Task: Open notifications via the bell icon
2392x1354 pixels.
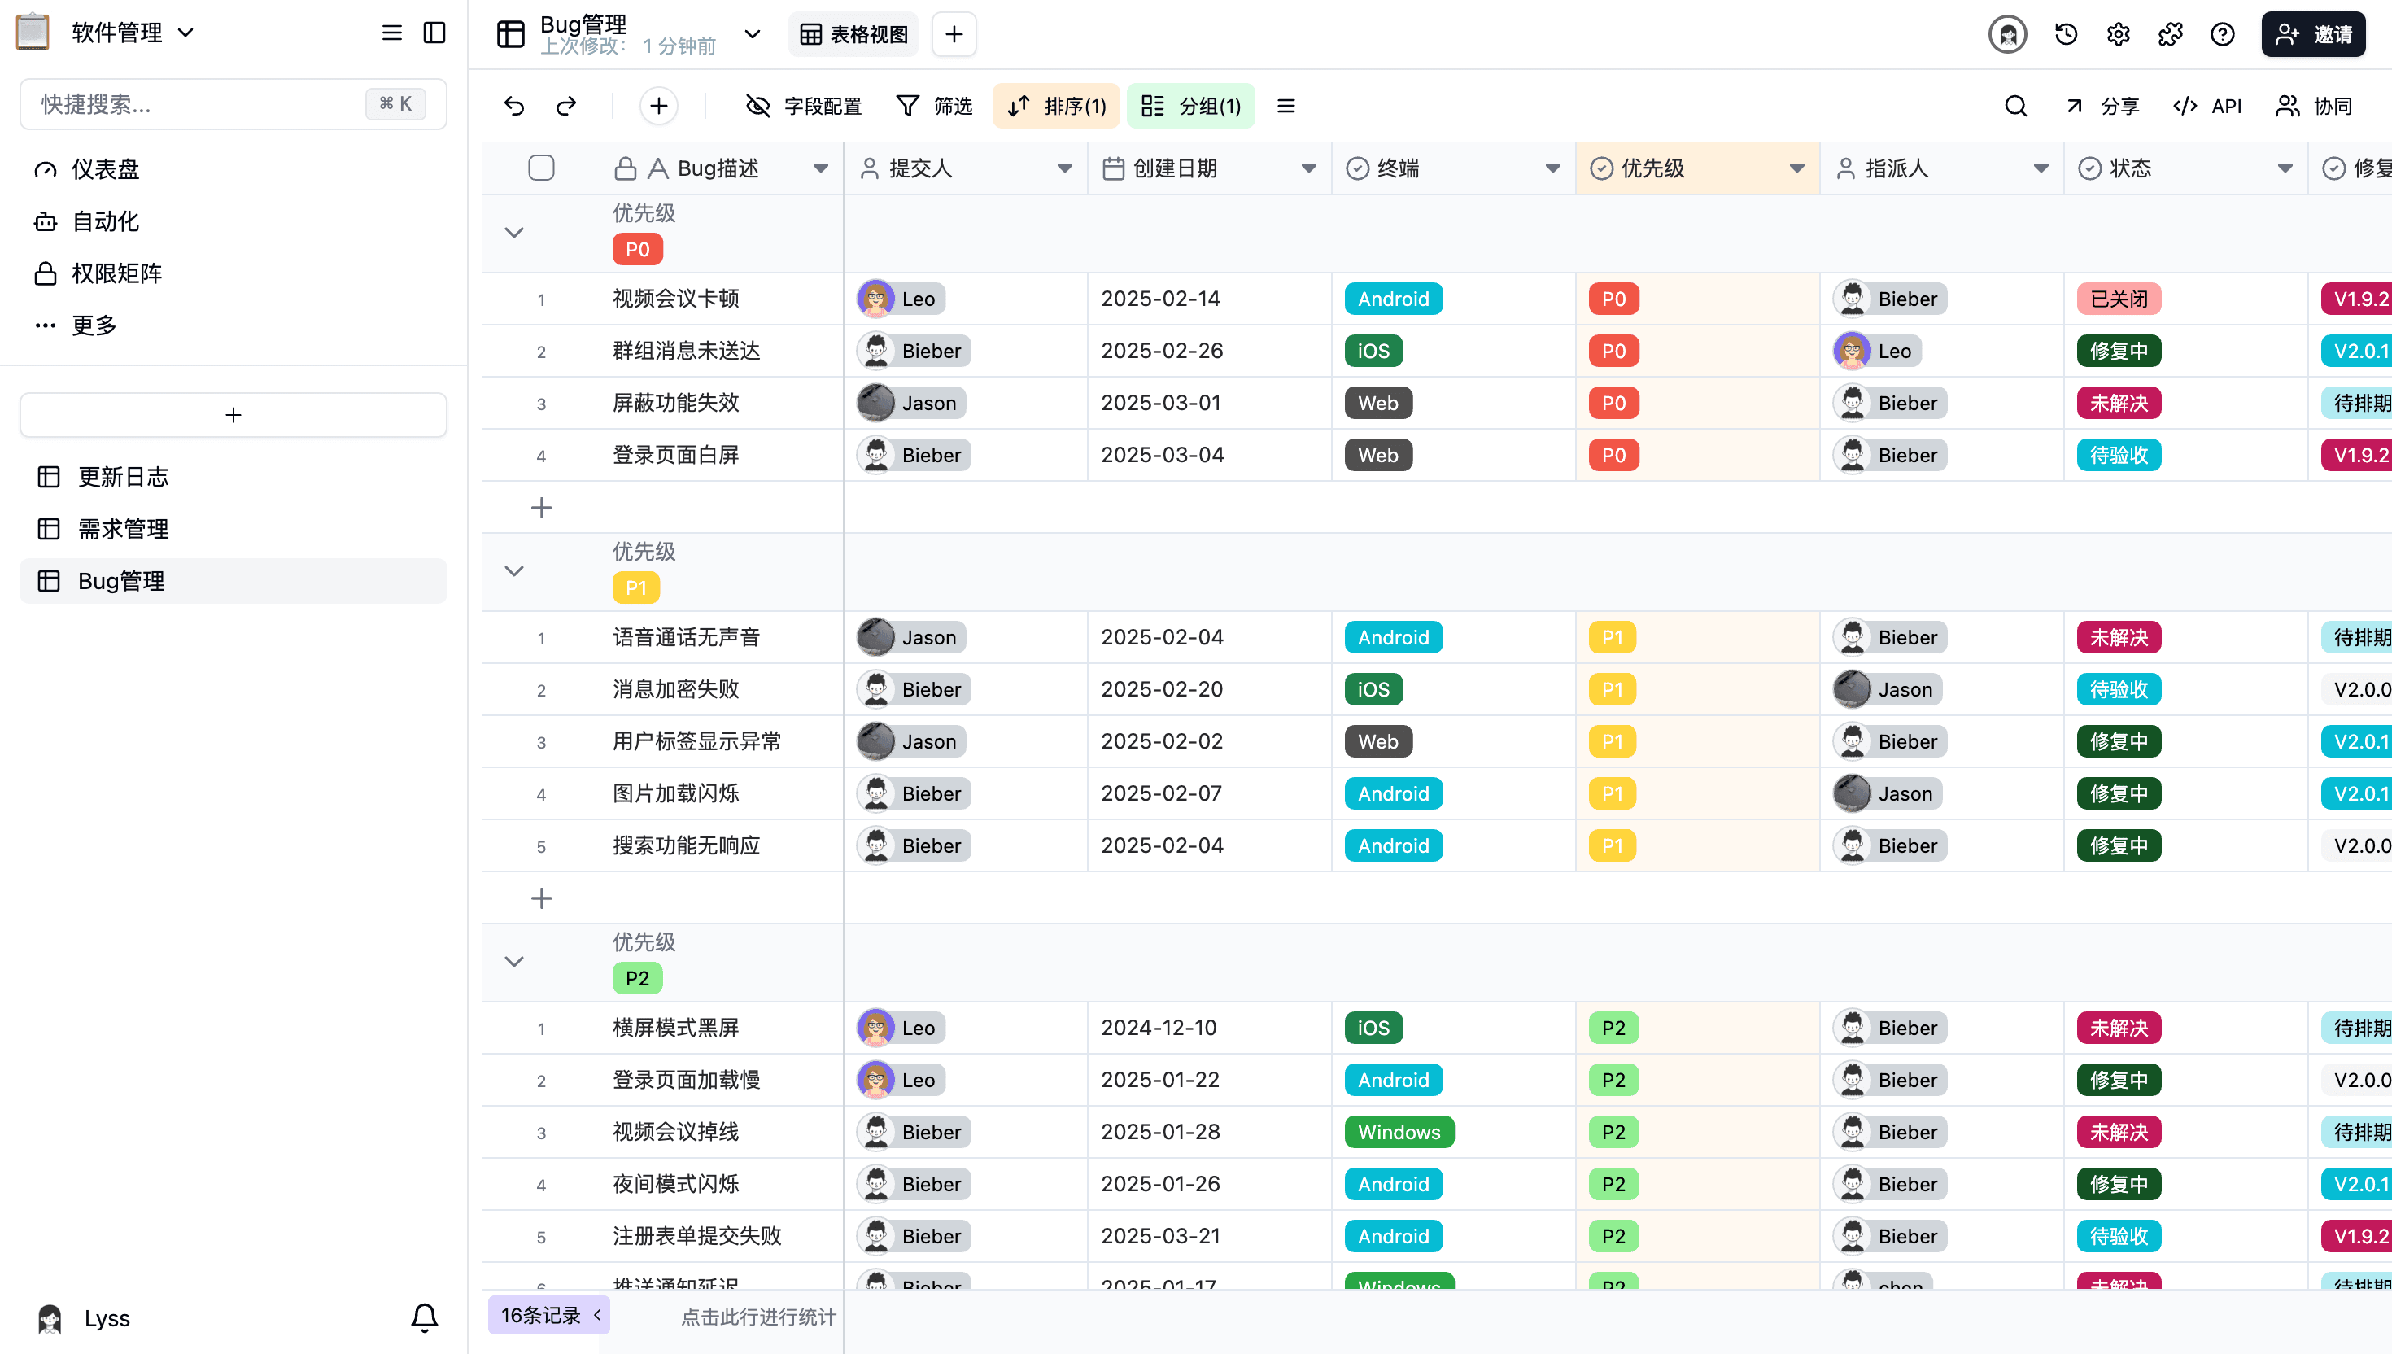Action: coord(424,1317)
